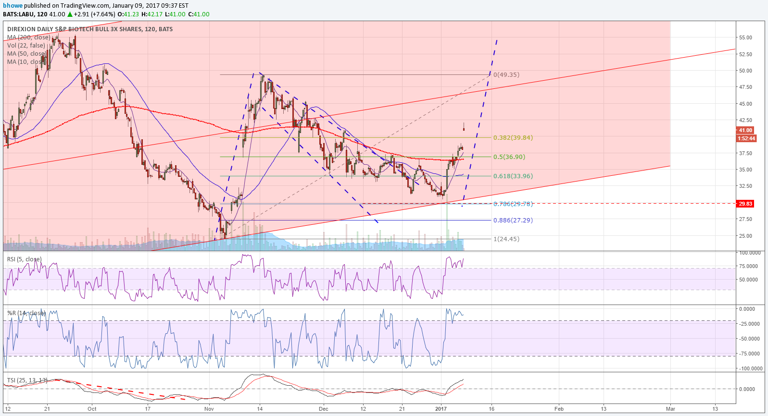Screen dimensions: 768x416
Task: Click the 17 date label on time axis
Action: click(x=148, y=409)
